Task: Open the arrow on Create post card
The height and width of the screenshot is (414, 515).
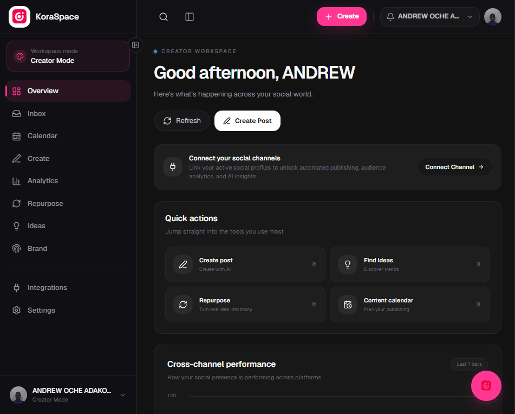Action: coord(314,264)
